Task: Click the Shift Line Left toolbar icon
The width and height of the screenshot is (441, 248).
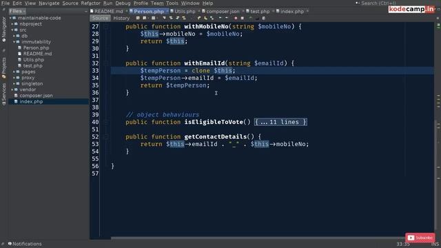Action: (220, 18)
